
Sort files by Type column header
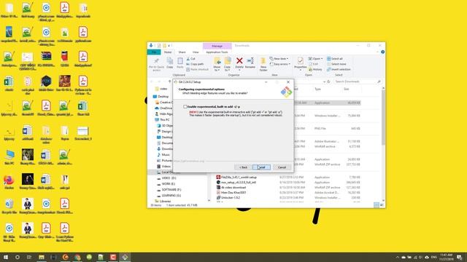click(318, 89)
